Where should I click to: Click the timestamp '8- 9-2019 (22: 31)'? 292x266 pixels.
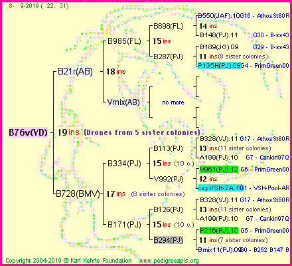(39, 5)
